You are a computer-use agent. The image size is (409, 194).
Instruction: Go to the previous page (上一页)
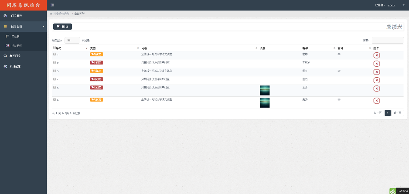pyautogui.click(x=378, y=113)
